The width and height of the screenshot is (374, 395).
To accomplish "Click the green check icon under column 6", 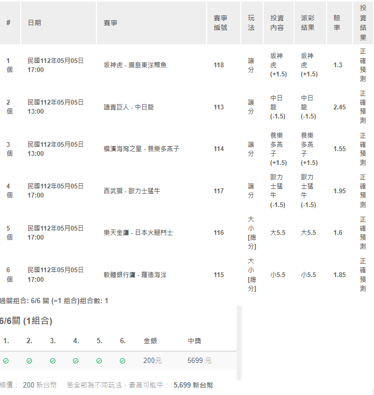I will tap(123, 361).
